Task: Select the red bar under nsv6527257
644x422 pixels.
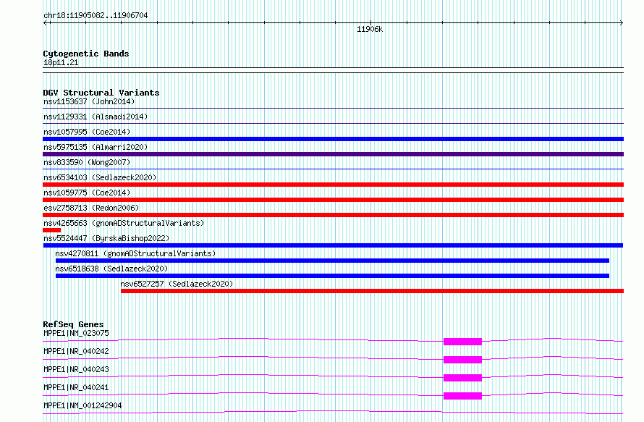Action: pyautogui.click(x=372, y=291)
